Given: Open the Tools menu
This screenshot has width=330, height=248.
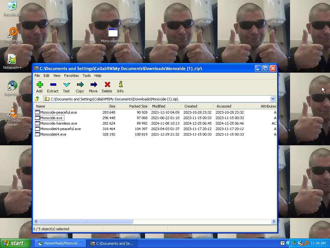Looking at the screenshot, I should click(x=86, y=76).
